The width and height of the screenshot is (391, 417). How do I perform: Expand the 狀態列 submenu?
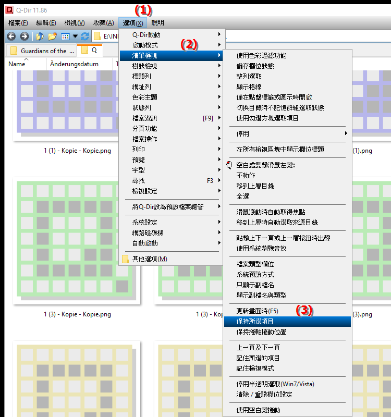[171, 108]
